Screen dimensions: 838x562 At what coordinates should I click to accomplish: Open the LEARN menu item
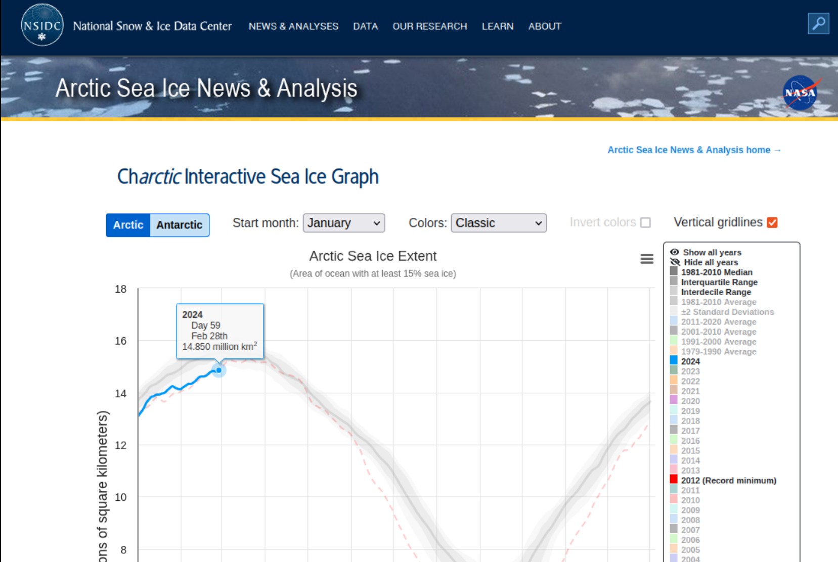(498, 26)
